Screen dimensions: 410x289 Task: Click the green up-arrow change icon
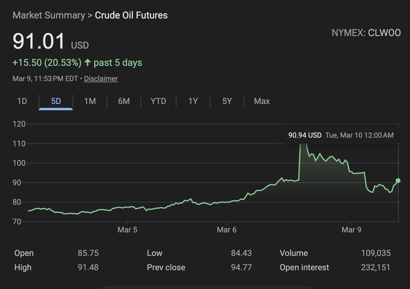pyautogui.click(x=87, y=63)
